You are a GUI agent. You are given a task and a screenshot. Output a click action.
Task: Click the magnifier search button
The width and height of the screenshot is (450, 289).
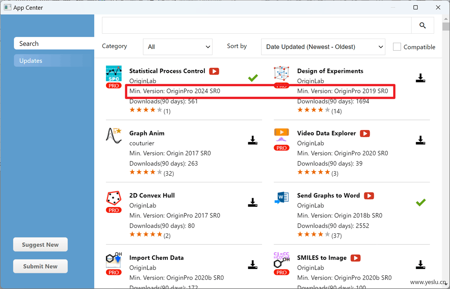(423, 25)
